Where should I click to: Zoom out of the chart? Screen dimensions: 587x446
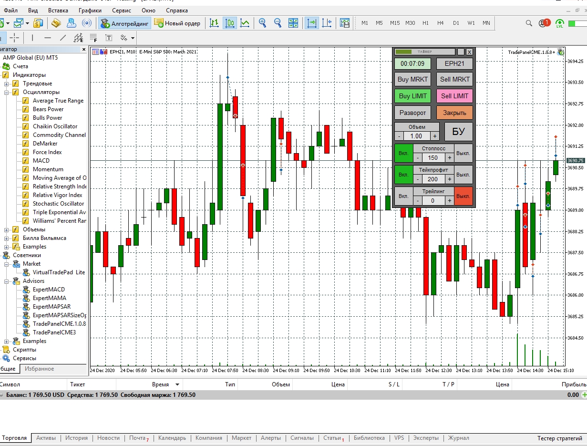click(278, 23)
